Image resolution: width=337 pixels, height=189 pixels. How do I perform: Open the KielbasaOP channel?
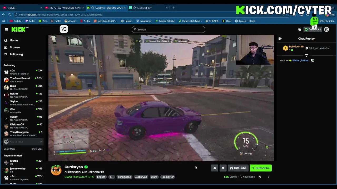pyautogui.click(x=23, y=126)
